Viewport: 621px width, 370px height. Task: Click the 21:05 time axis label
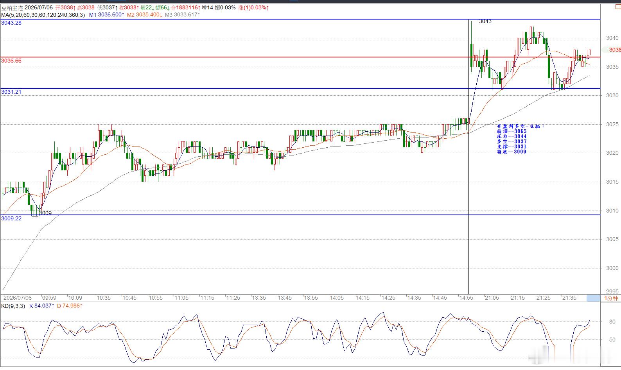pos(492,298)
